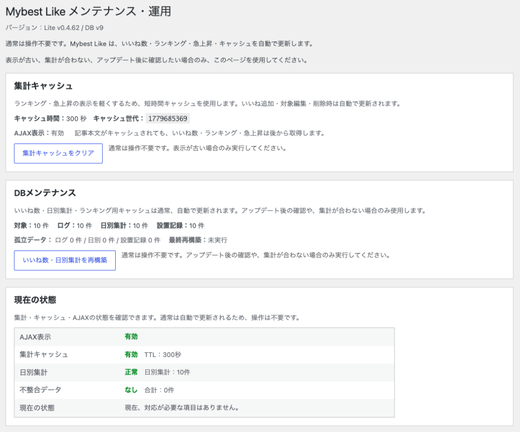520x432 pixels.
Task: Click the 孤立データ line
Action: 87,240
